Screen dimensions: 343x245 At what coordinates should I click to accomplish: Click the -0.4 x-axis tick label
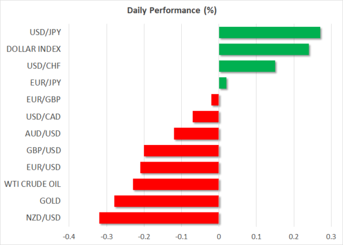click(69, 236)
